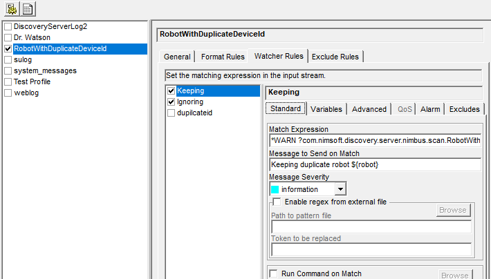Select the Variables tab
The image size is (491, 279).
[326, 109]
